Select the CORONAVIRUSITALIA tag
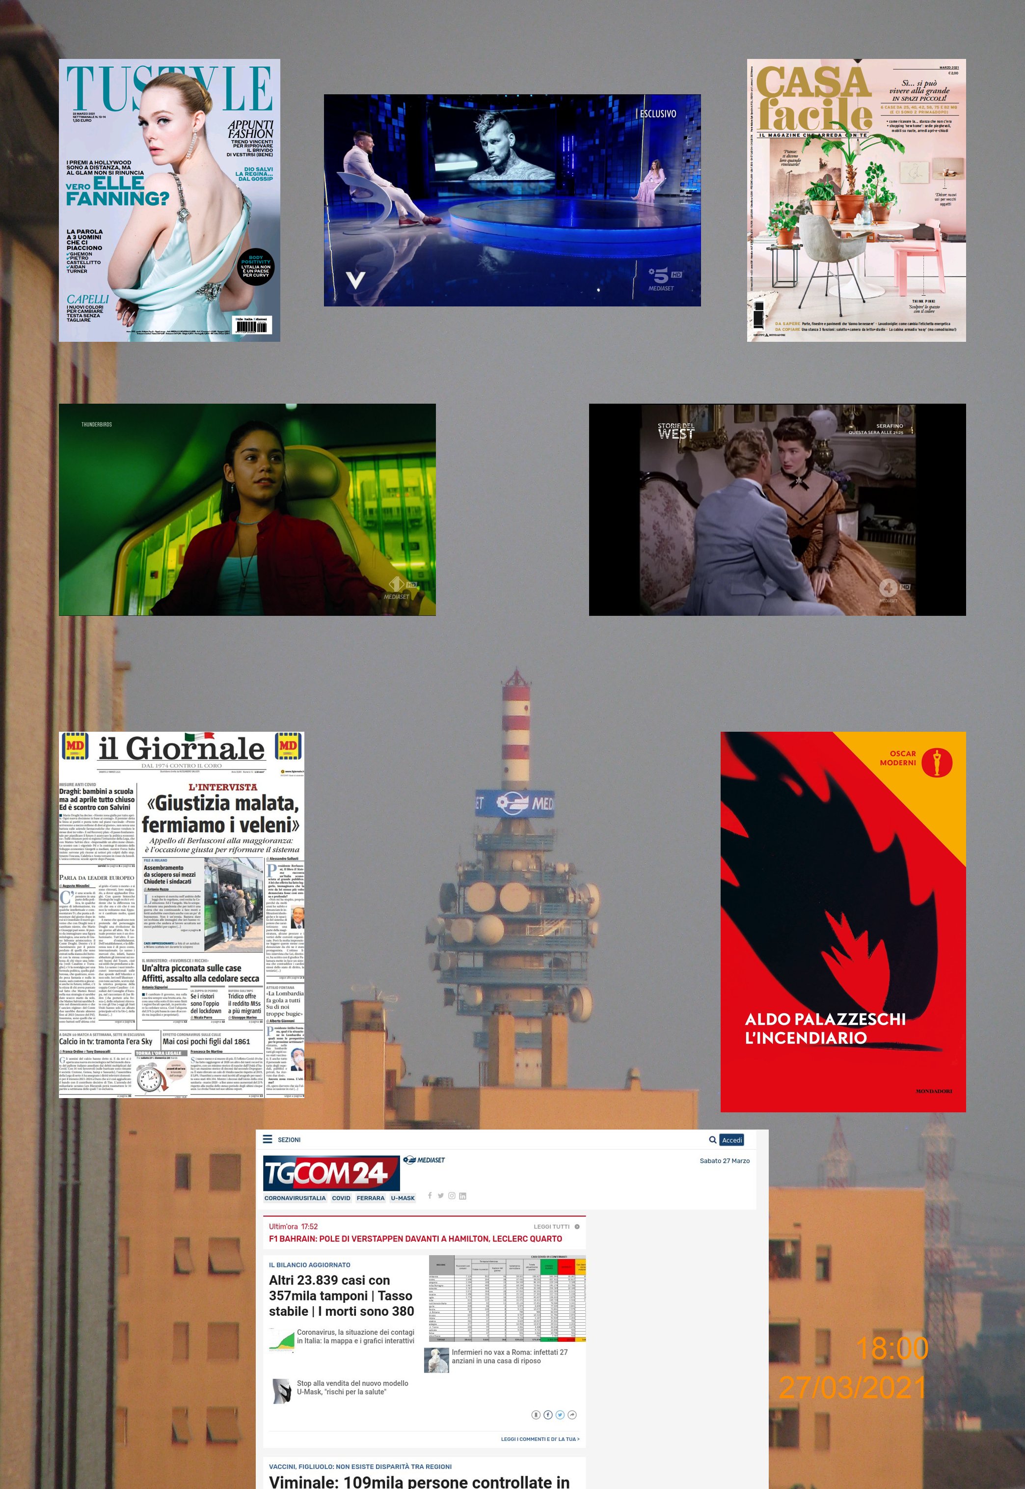The height and width of the screenshot is (1489, 1025). point(295,1198)
